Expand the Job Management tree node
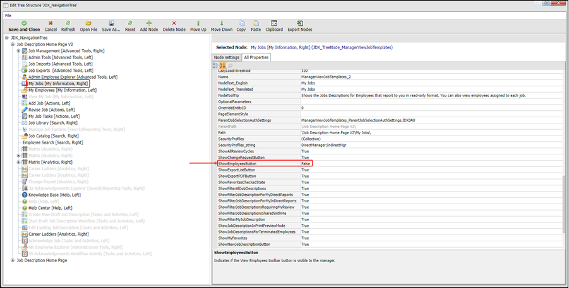The height and width of the screenshot is (288, 569). click(19, 51)
